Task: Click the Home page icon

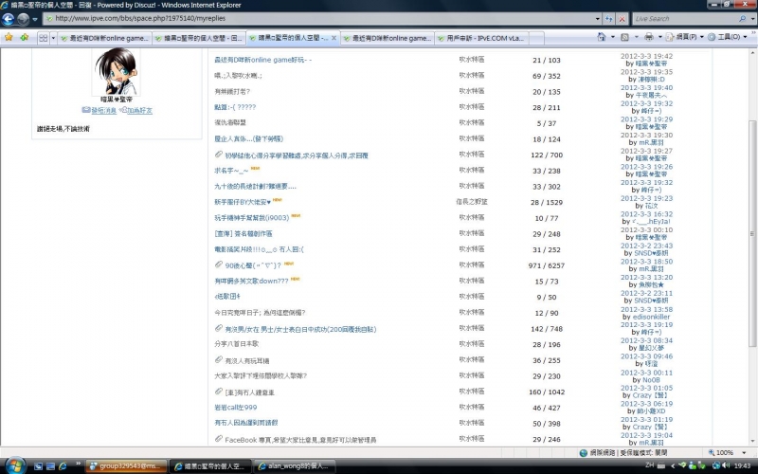Action: 601,37
